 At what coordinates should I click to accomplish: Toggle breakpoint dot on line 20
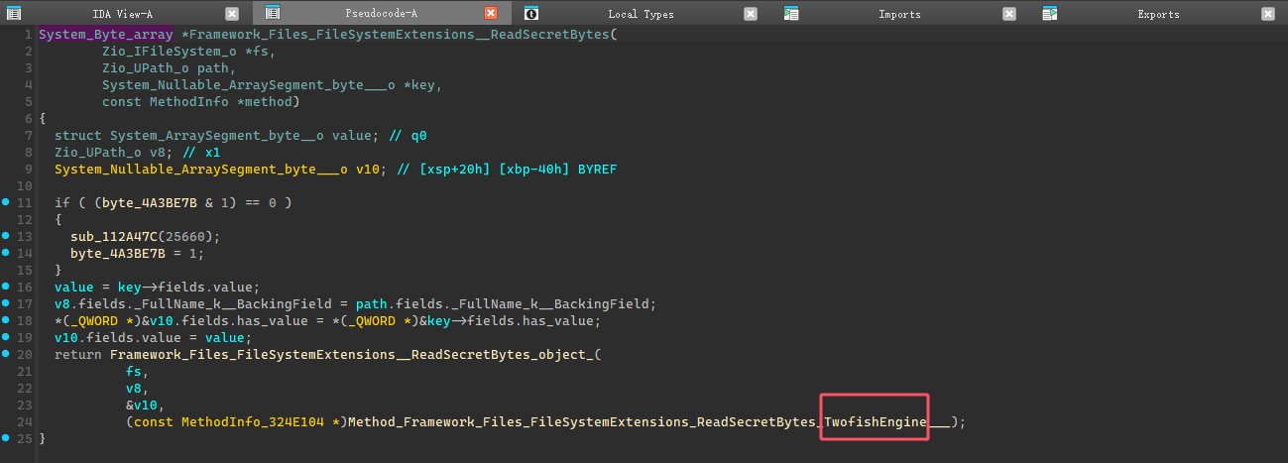[x=6, y=354]
